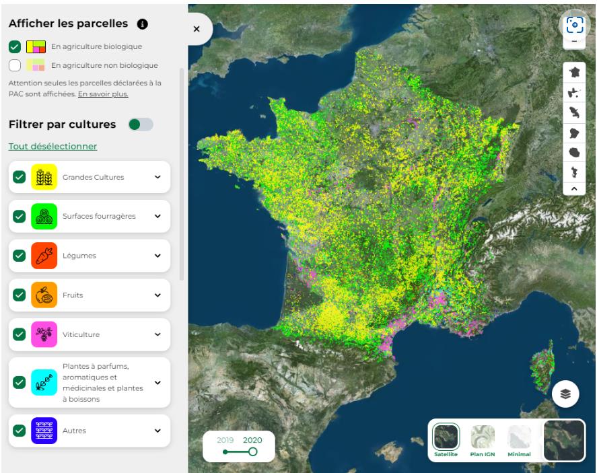Click the Tout désélectionner link
Viewport: 597px width, 473px height.
click(52, 147)
